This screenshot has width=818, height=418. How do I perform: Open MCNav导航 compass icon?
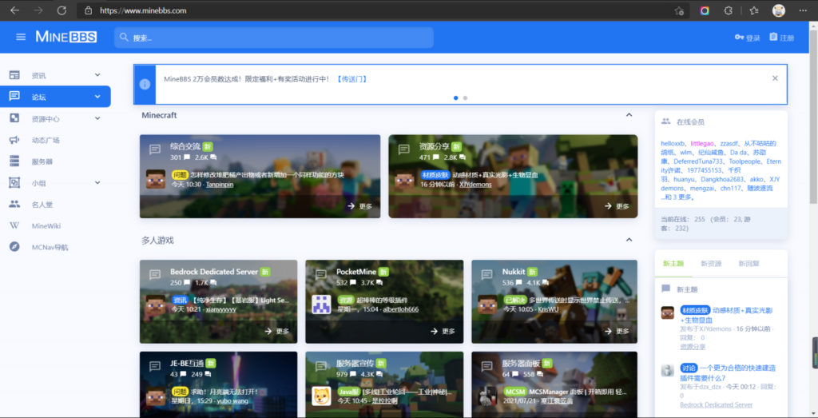pos(14,247)
